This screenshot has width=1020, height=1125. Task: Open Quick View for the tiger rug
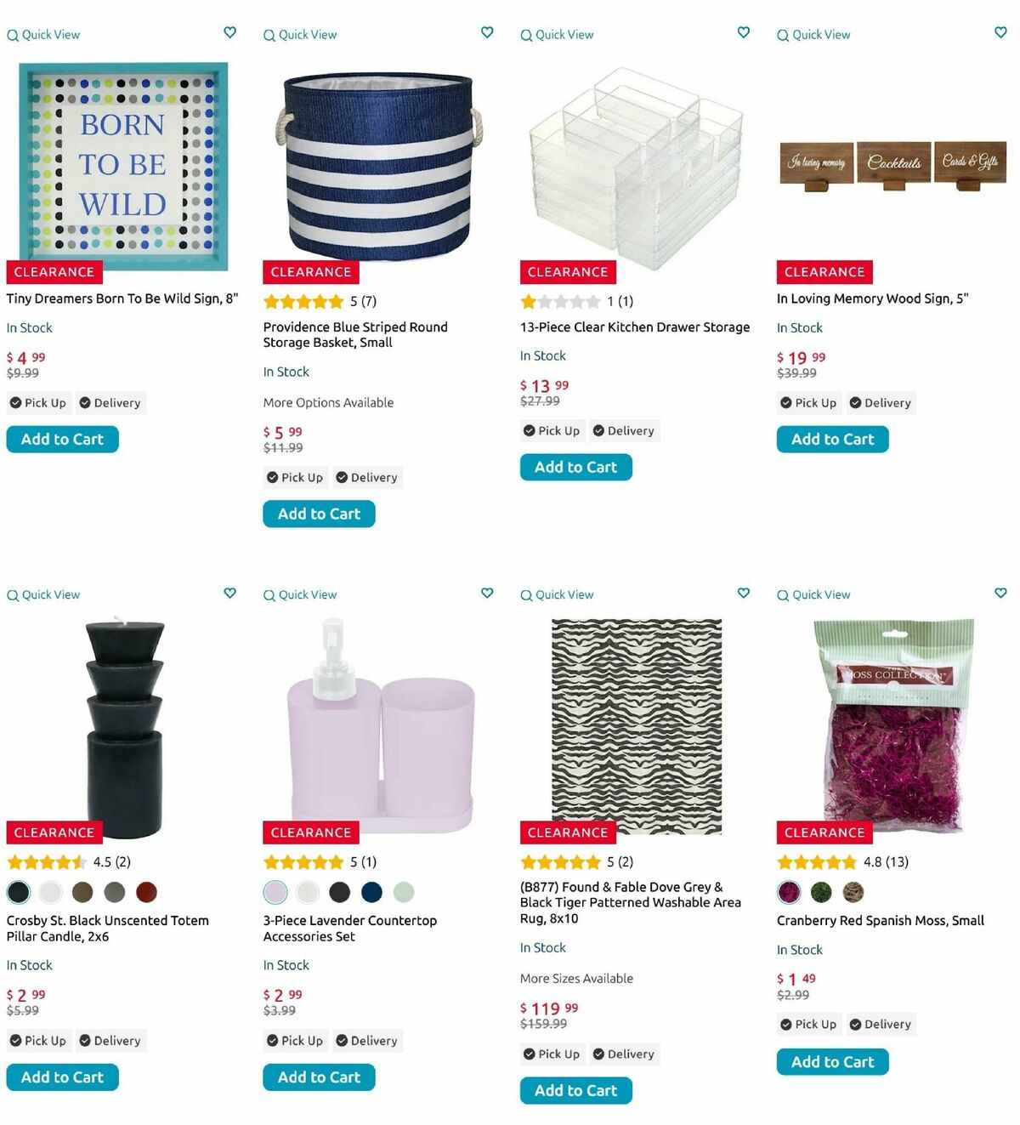pos(557,595)
